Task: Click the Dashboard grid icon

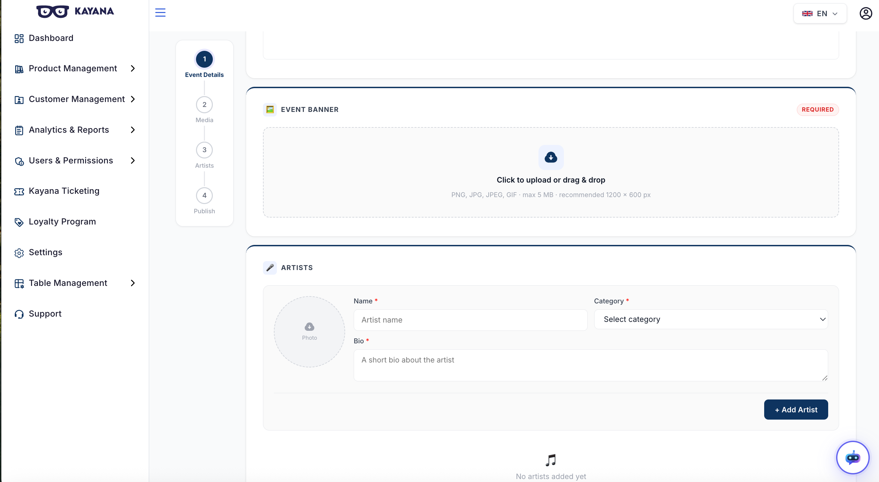Action: point(19,38)
